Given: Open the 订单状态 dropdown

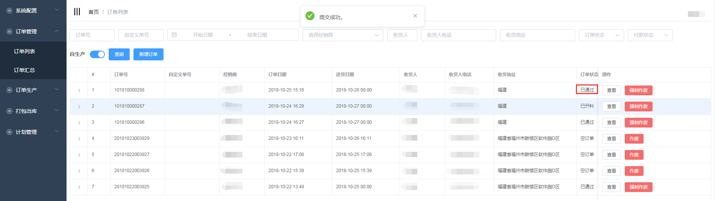Looking at the screenshot, I should 601,35.
